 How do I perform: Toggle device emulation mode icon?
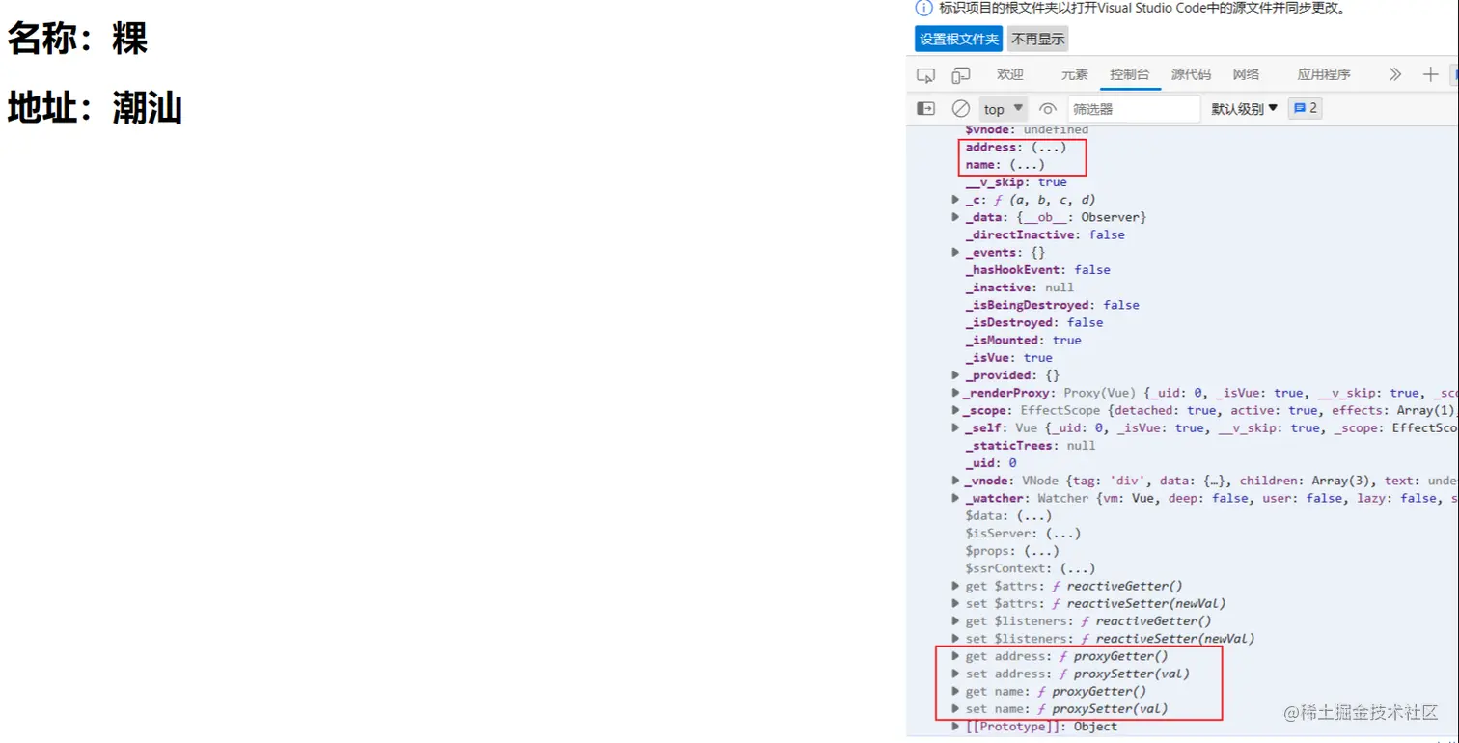coord(960,75)
